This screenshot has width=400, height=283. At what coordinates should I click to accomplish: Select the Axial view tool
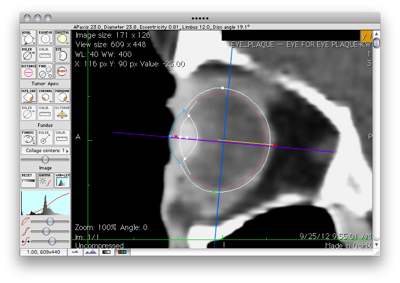[x=29, y=38]
